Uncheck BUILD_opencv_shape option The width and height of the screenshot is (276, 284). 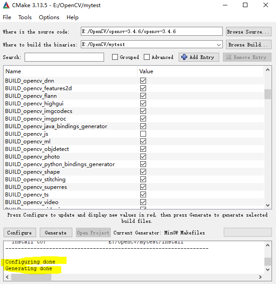click(143, 172)
